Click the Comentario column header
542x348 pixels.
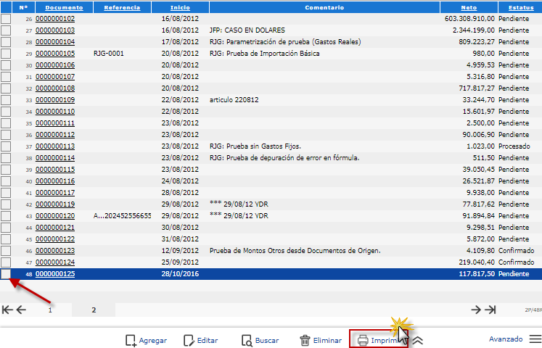(324, 7)
